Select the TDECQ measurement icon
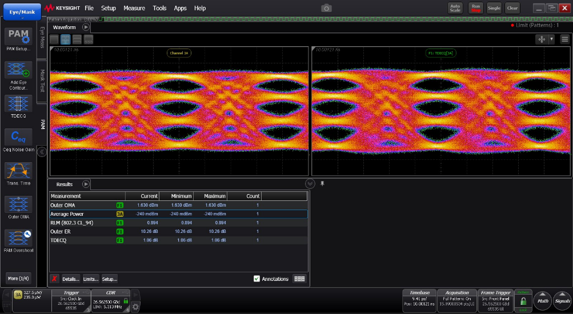This screenshot has height=314, width=573. click(x=18, y=104)
